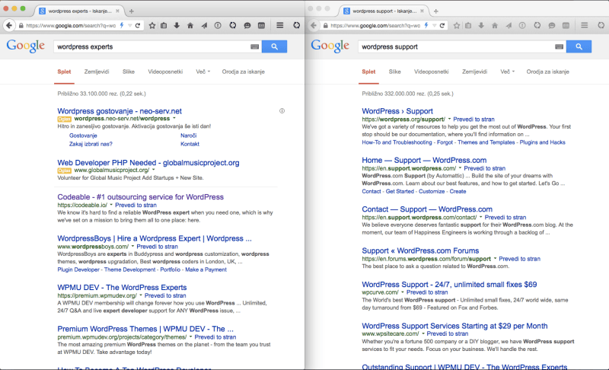609x370 pixels.
Task: Select Splet tab in wordpress experts window
Action: [64, 72]
